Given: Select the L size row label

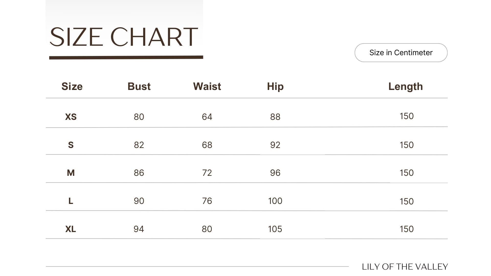Looking at the screenshot, I should 71,201.
